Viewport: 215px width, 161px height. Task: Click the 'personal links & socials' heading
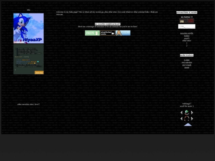[187, 12]
